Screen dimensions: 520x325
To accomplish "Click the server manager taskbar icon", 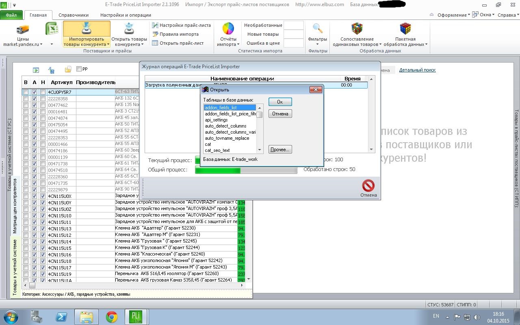I will [37, 317].
